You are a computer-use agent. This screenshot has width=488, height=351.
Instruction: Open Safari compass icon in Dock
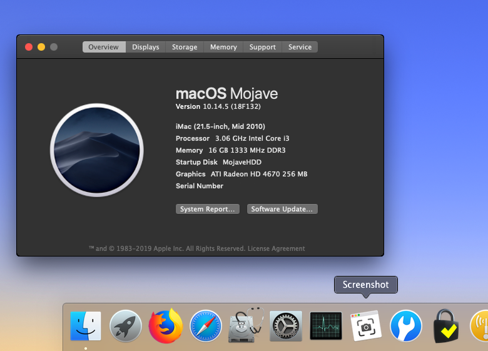pyautogui.click(x=206, y=326)
